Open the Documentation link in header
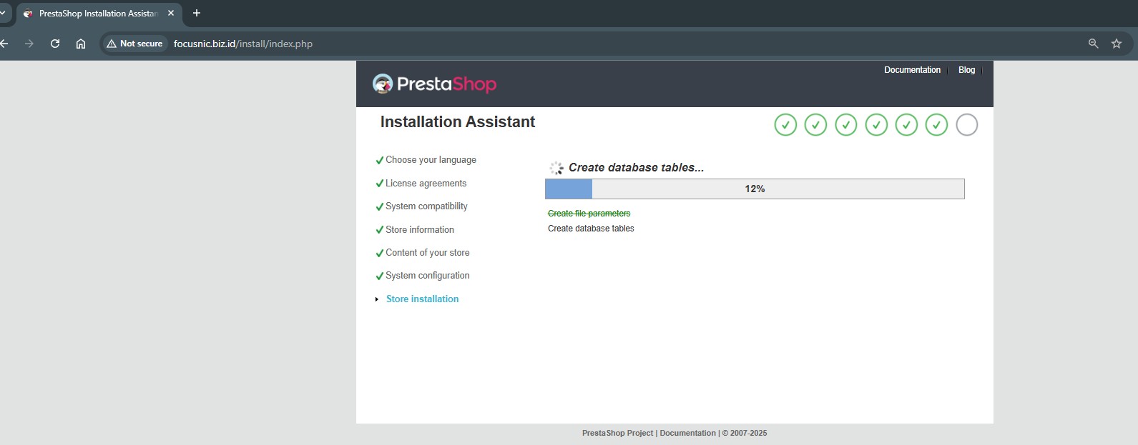 click(x=912, y=70)
